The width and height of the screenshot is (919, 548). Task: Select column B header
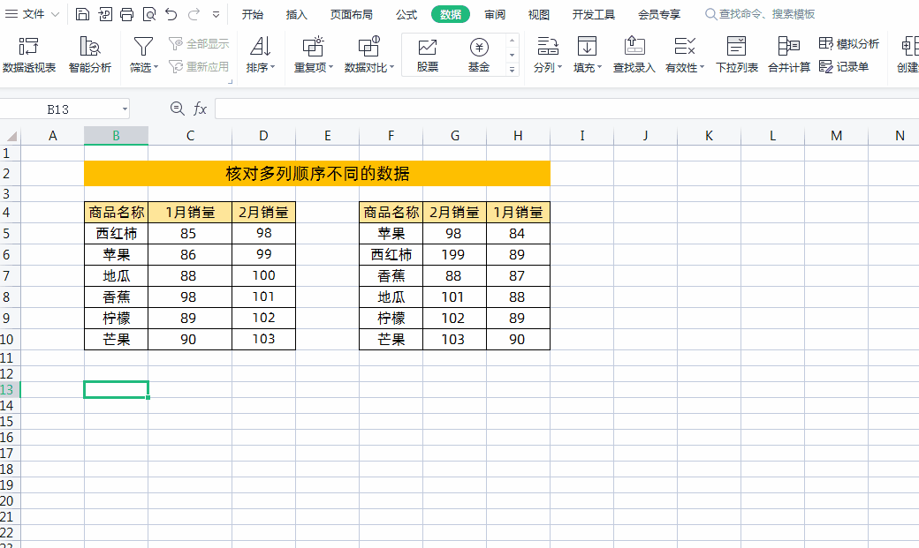(x=116, y=136)
